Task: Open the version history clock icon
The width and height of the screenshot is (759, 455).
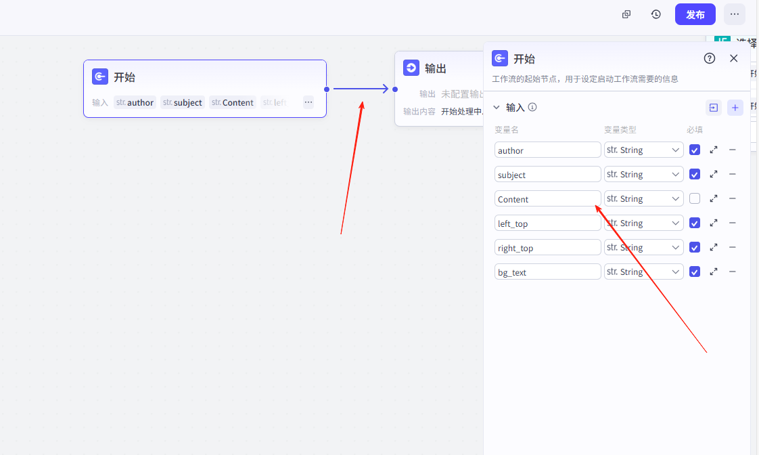Action: tap(655, 14)
